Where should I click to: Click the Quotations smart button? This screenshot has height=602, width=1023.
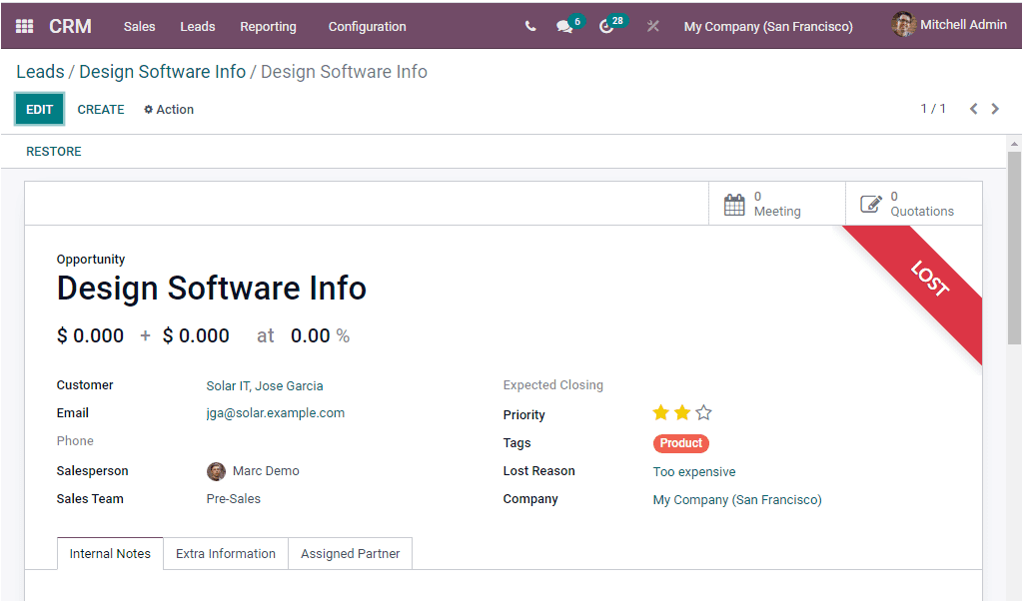pos(867,204)
